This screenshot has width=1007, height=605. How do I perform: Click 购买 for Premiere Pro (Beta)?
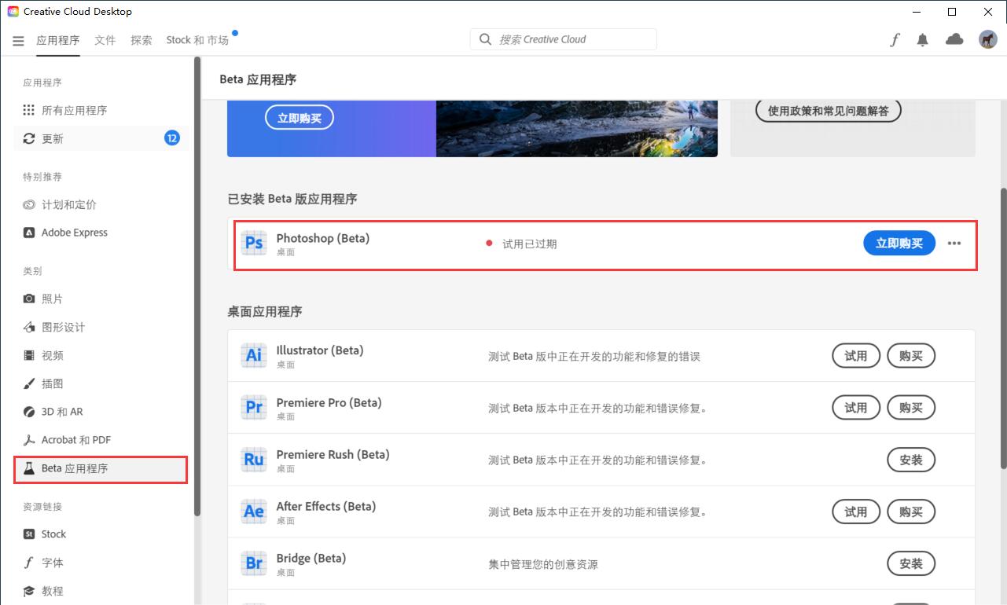pyautogui.click(x=911, y=408)
